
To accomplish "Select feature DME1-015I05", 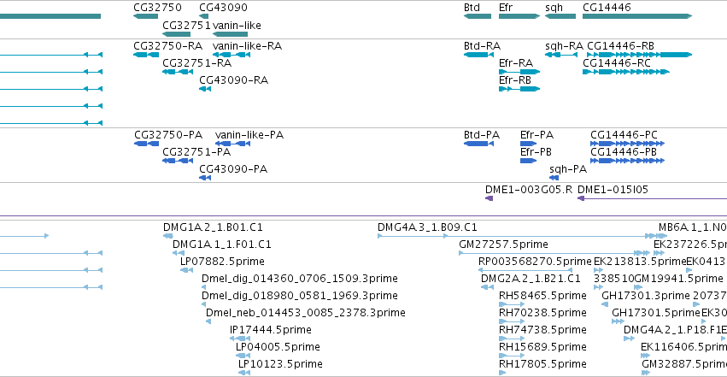I will 652,198.
